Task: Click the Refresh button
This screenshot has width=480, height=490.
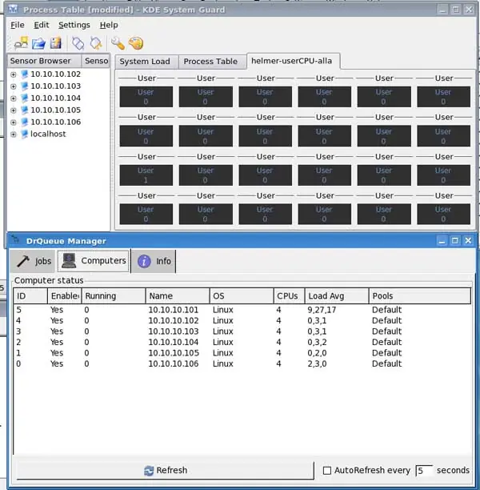Action: click(x=165, y=470)
